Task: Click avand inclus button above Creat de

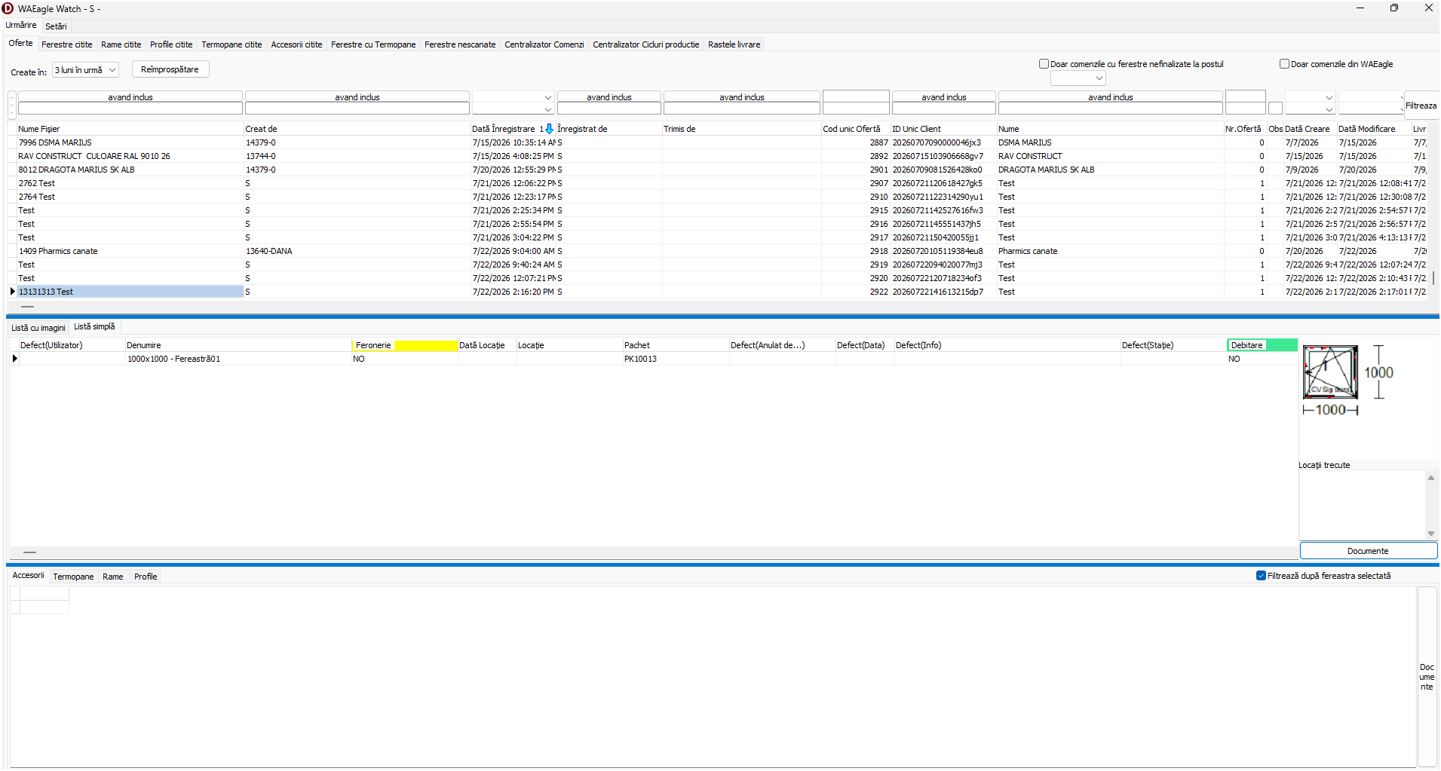Action: coord(357,97)
